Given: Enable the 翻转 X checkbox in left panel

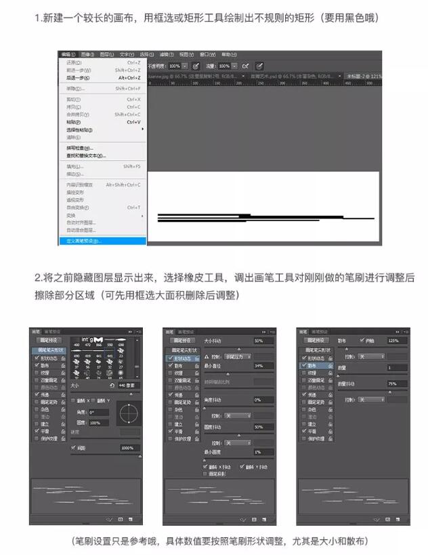Looking at the screenshot, I should (73, 400).
